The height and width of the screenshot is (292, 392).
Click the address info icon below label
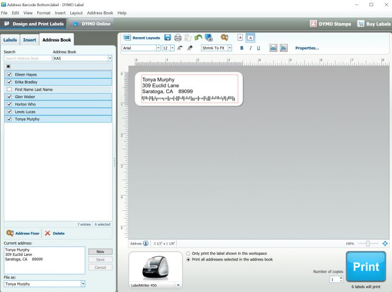point(146,244)
